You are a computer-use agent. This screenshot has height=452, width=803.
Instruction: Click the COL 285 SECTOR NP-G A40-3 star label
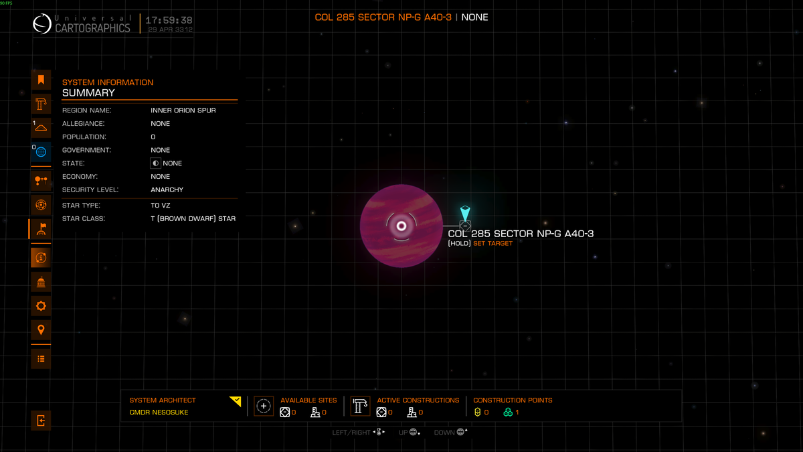coord(521,234)
